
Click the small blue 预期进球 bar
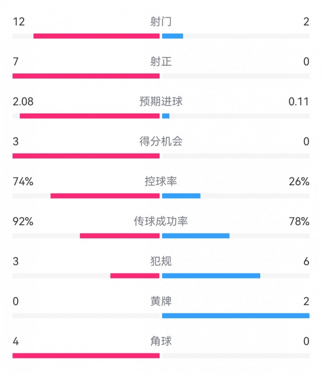tap(166, 116)
